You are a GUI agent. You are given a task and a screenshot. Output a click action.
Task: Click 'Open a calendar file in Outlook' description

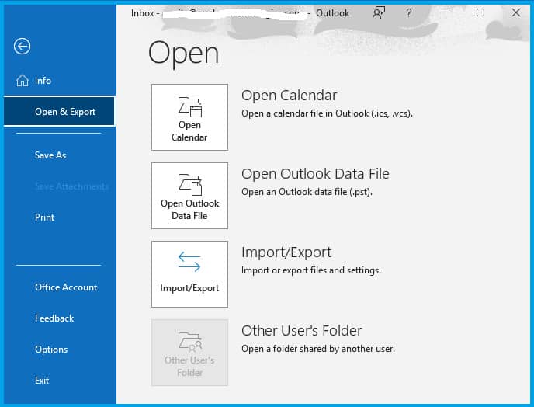click(327, 113)
